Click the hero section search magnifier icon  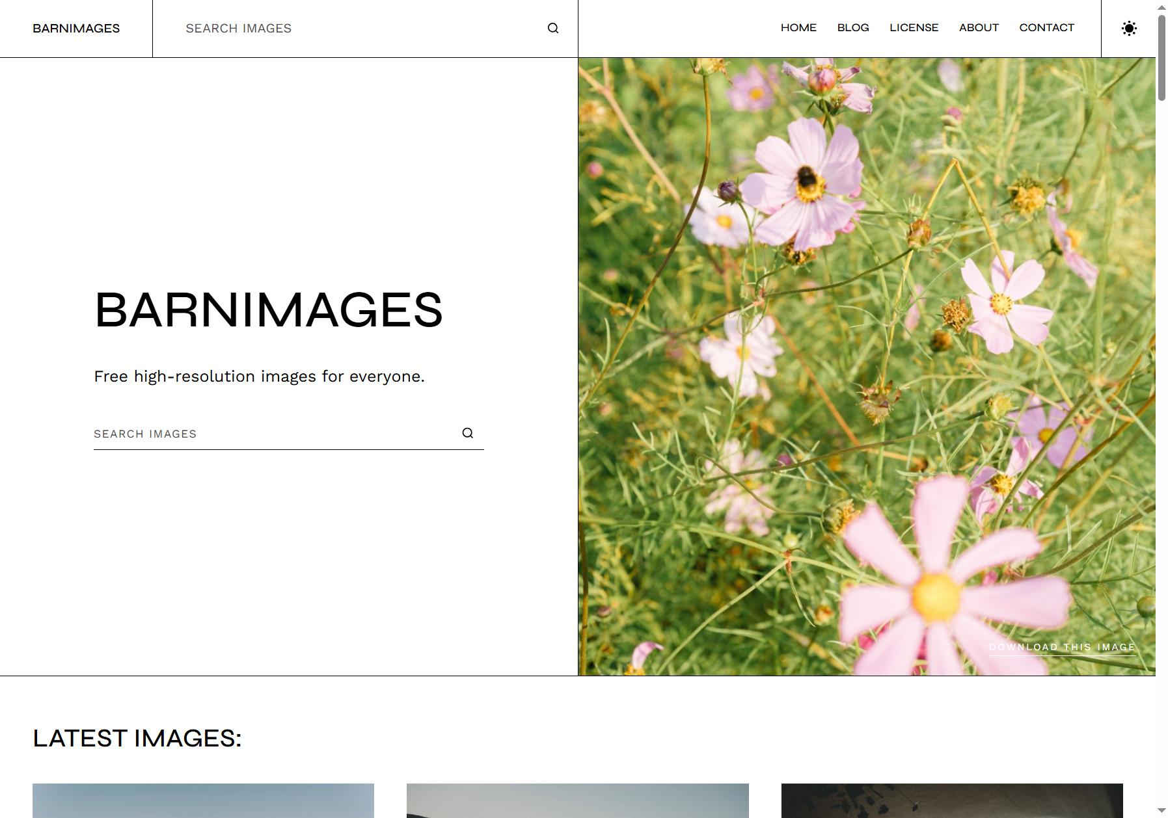coord(468,433)
